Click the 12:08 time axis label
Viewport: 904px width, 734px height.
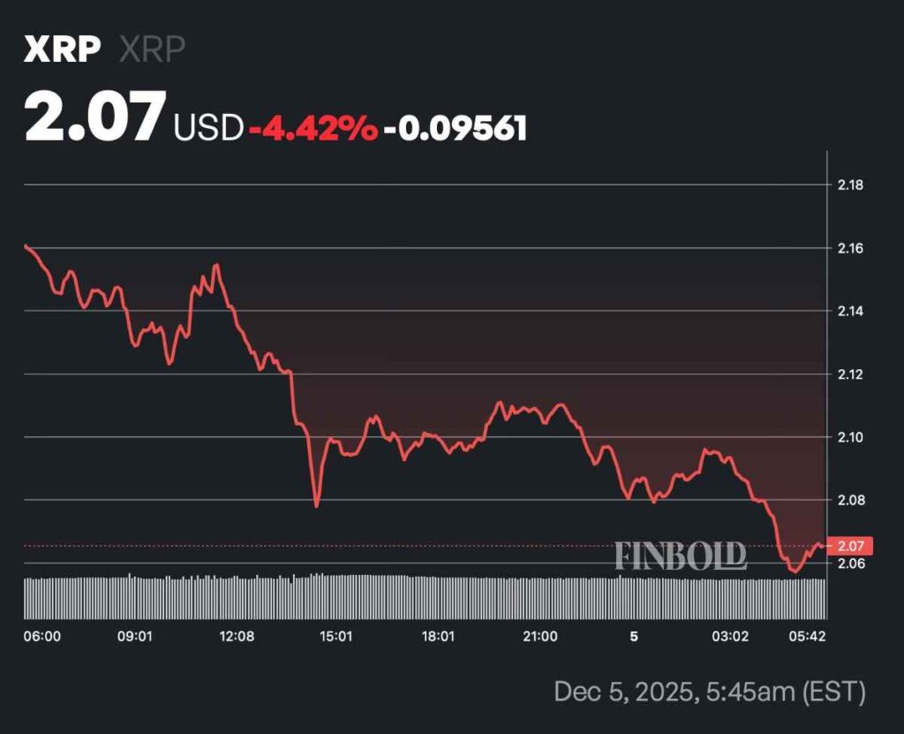tap(236, 636)
